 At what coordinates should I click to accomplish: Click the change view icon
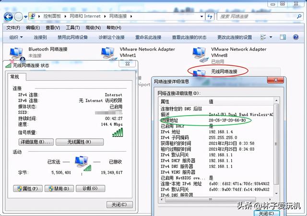point(263,37)
